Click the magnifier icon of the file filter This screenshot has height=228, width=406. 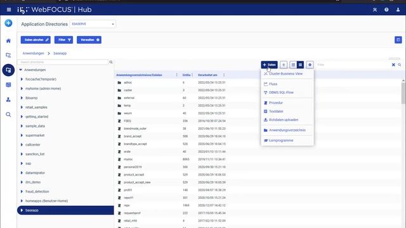coord(400,65)
